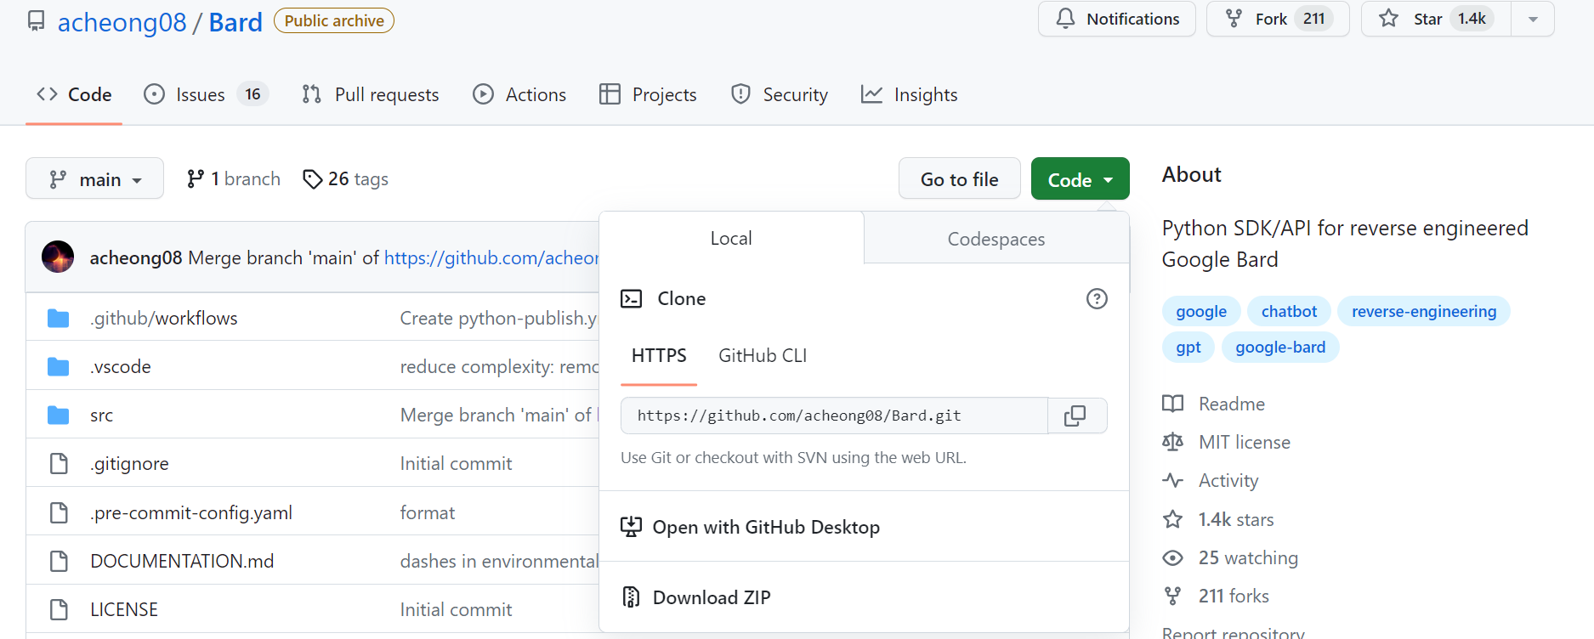The image size is (1594, 639).
Task: Open the clone help question mark icon
Action: click(x=1097, y=298)
